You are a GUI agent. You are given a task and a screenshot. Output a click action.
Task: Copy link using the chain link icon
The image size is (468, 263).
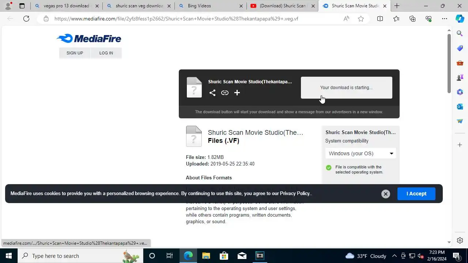[225, 93]
